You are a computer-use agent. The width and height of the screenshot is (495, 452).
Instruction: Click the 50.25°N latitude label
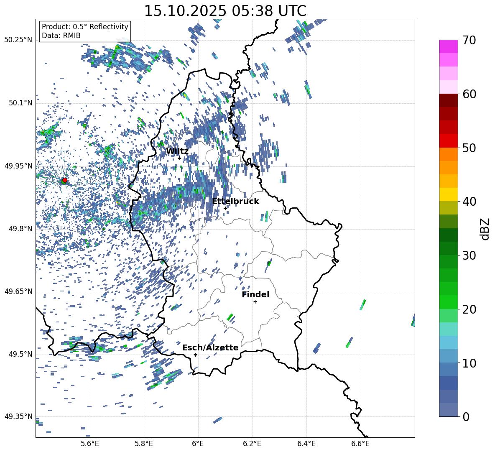pyautogui.click(x=18, y=40)
